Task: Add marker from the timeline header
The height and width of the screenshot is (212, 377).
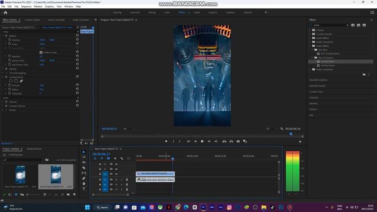Action: click(115, 158)
